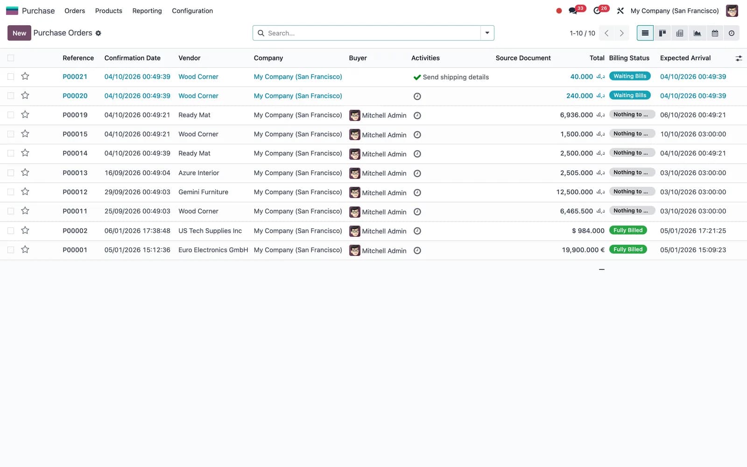Screen dimensions: 747x467
Task: Mark P00015 as favorite with its star
Action: (x=25, y=134)
